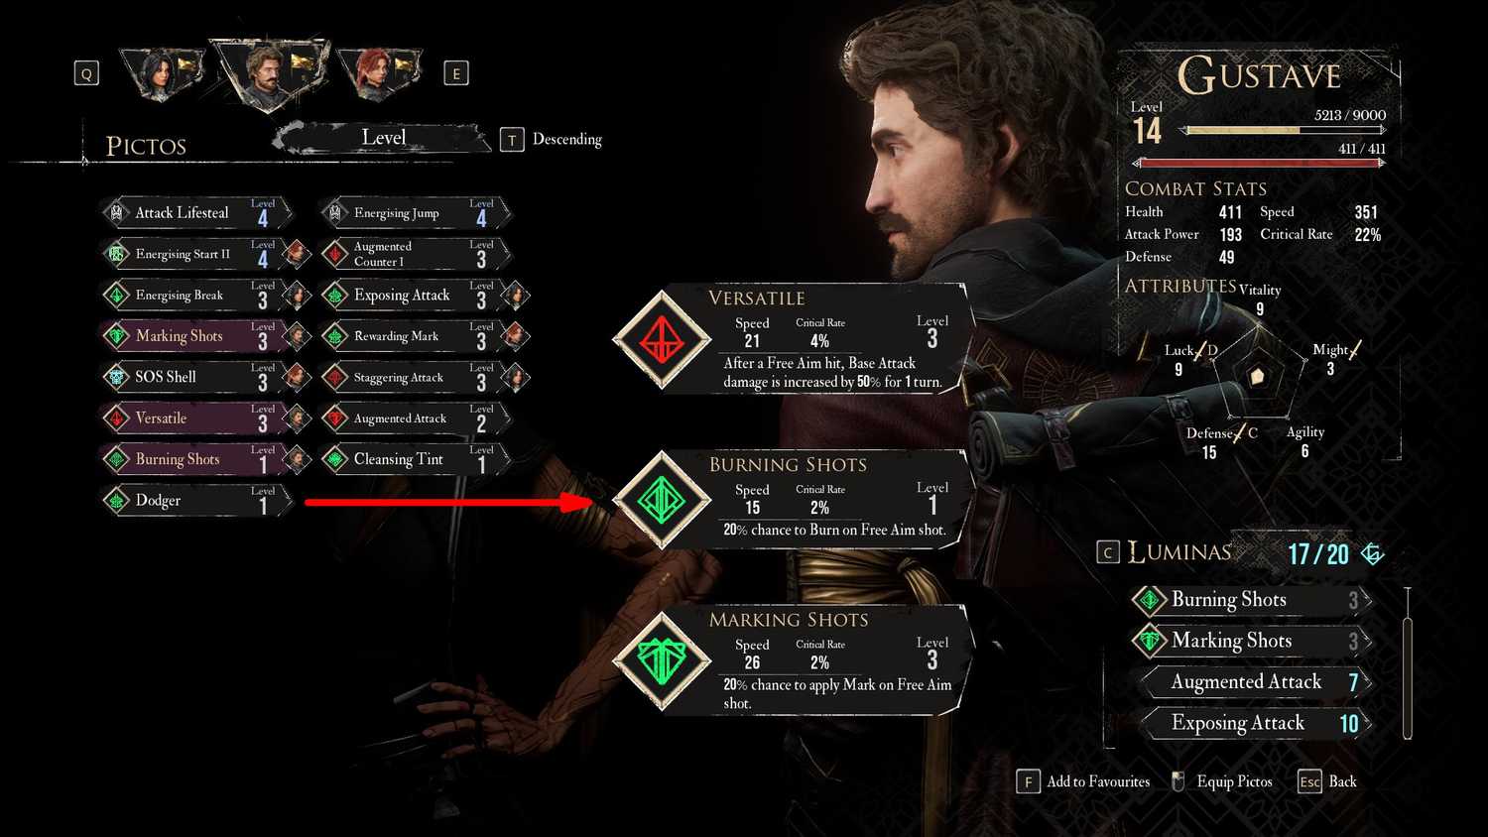Click the Marking Shots shield diamond icon
Image resolution: width=1488 pixels, height=837 pixels.
[x=662, y=658]
